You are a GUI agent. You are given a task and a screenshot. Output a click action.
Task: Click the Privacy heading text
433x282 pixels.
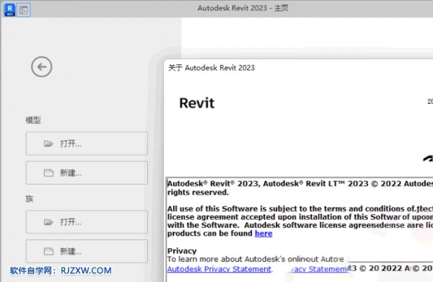[x=182, y=251]
